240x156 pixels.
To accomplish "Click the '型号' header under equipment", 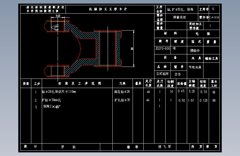I will (x=179, y=67).
